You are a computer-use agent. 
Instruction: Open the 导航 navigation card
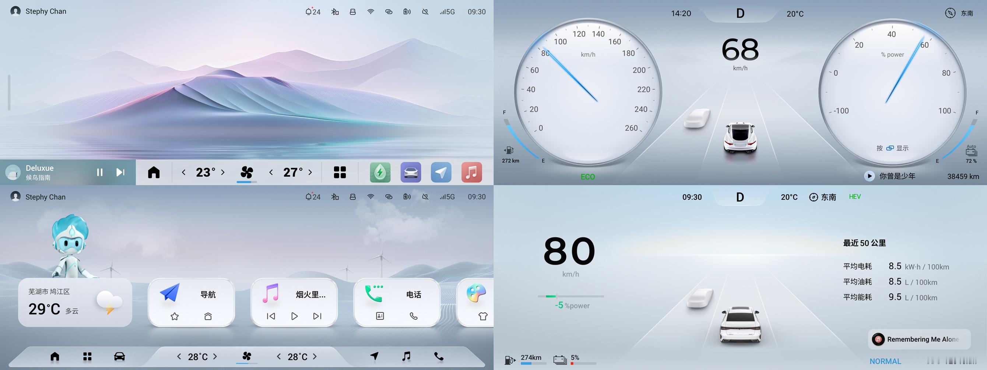pos(191,303)
